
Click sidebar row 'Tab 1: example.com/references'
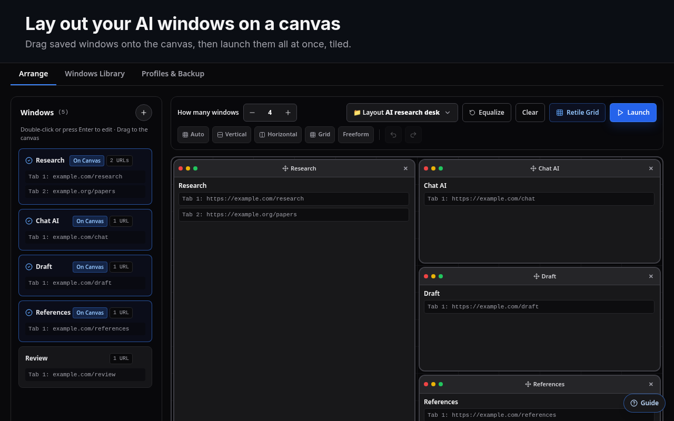85,329
